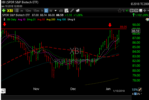Viewport: 149px width, 100px height.
Task: Open the T dropdown button
Action: click(136, 11)
